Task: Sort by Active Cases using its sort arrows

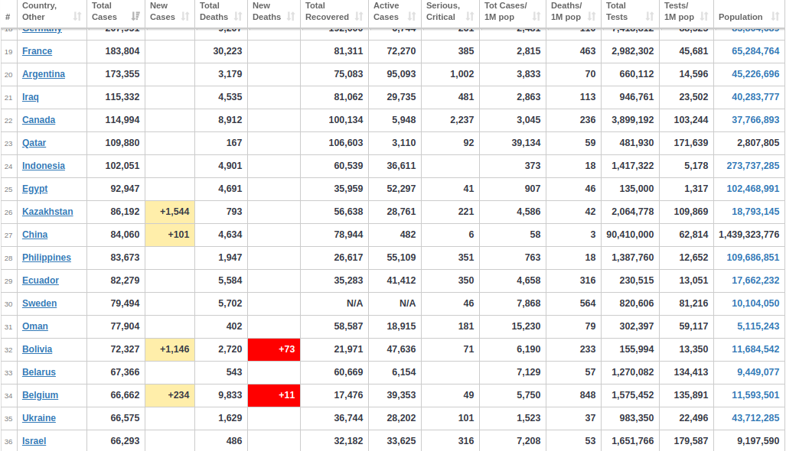Action: tap(412, 17)
